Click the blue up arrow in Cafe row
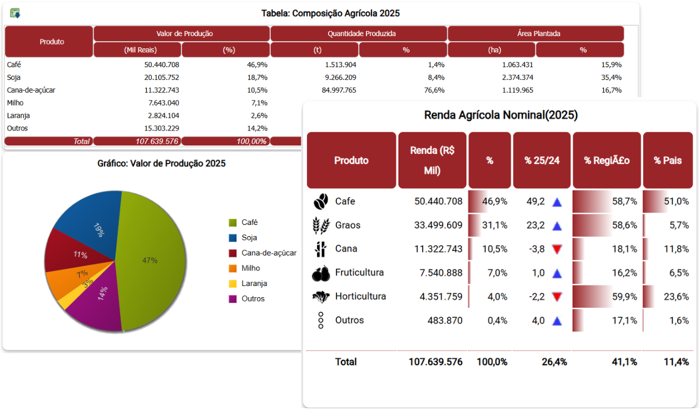 (x=557, y=202)
